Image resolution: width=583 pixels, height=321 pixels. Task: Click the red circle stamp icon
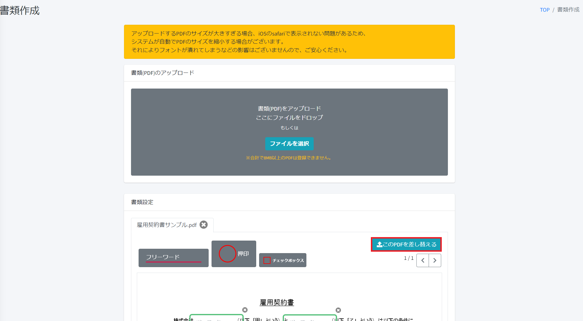coord(227,254)
